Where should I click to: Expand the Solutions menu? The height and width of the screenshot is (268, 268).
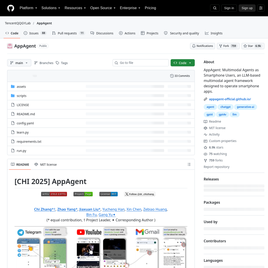click(51, 8)
